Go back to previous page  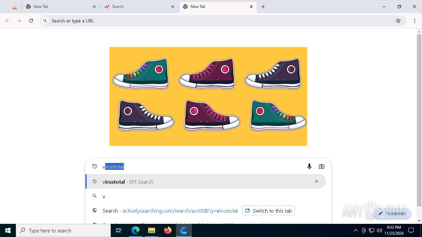pyautogui.click(x=7, y=21)
